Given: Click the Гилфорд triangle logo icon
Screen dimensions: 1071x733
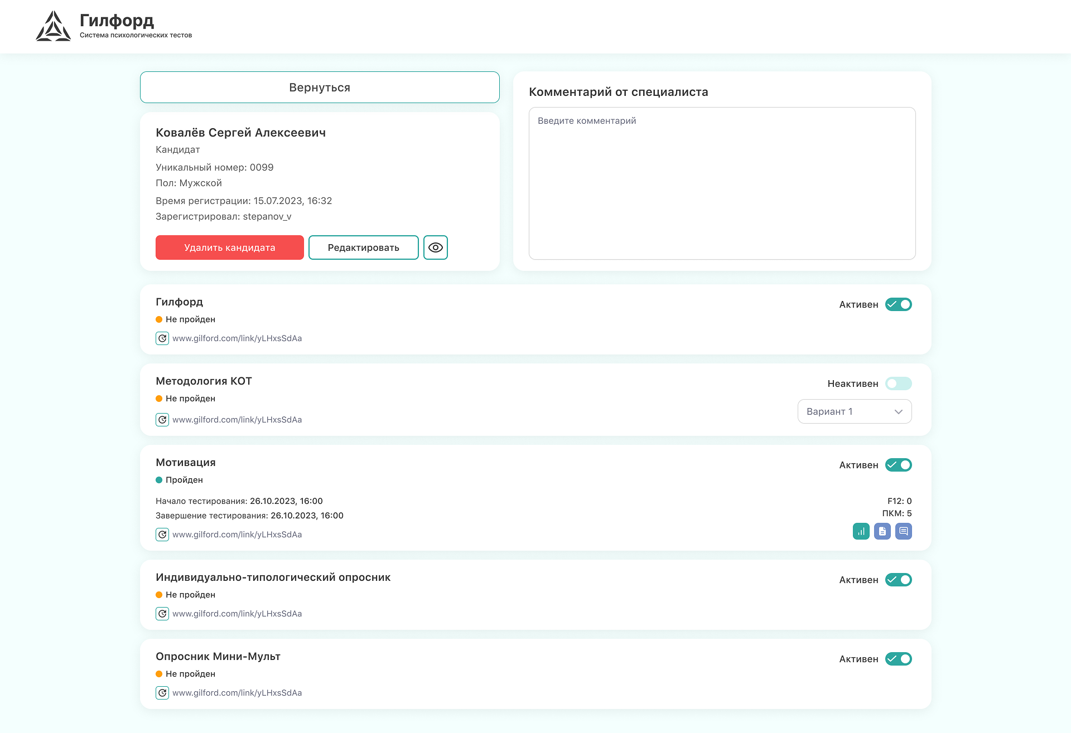Looking at the screenshot, I should [x=53, y=26].
